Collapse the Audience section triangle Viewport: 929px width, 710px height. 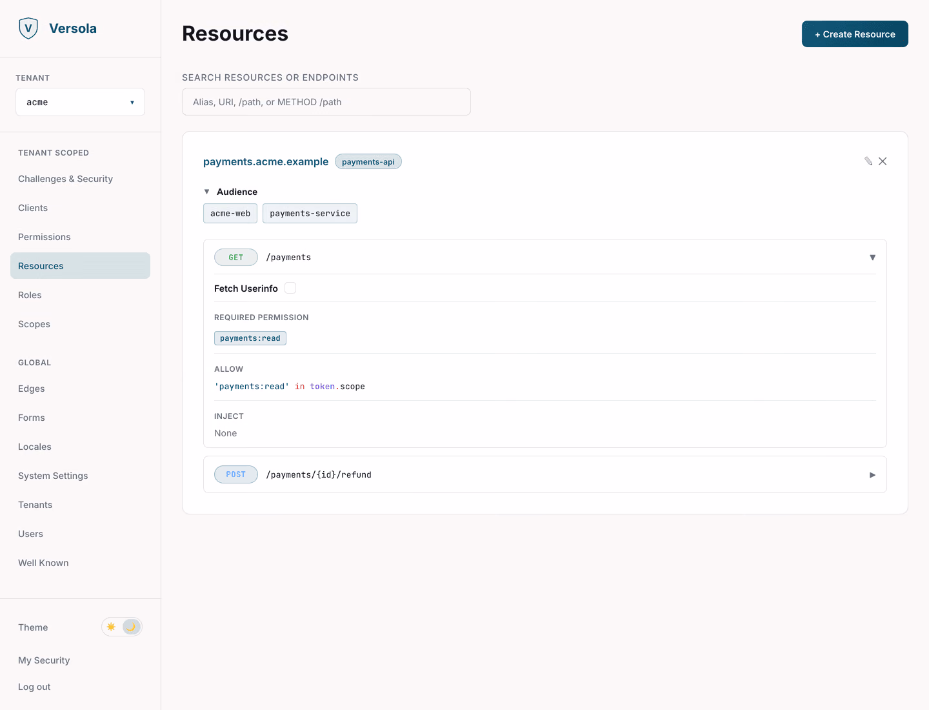click(206, 192)
